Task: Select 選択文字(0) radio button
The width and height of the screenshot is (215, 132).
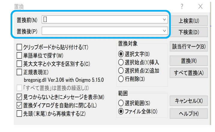Action: coord(121,54)
